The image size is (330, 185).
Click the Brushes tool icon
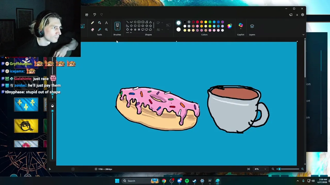[x=117, y=25]
